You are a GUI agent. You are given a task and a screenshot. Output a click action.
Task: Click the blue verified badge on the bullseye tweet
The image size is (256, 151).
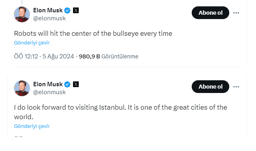click(x=67, y=10)
